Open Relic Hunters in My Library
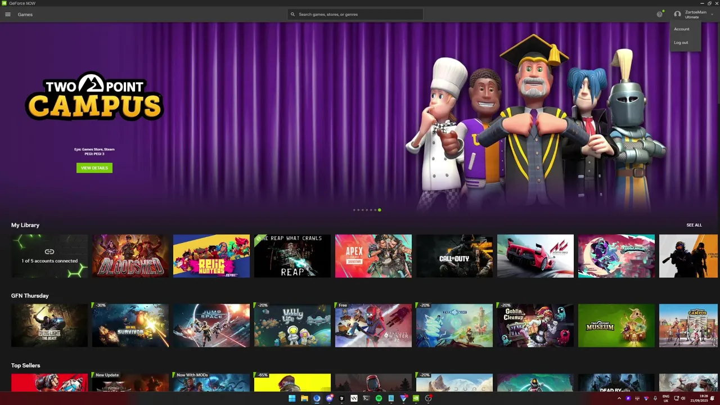 (211, 256)
